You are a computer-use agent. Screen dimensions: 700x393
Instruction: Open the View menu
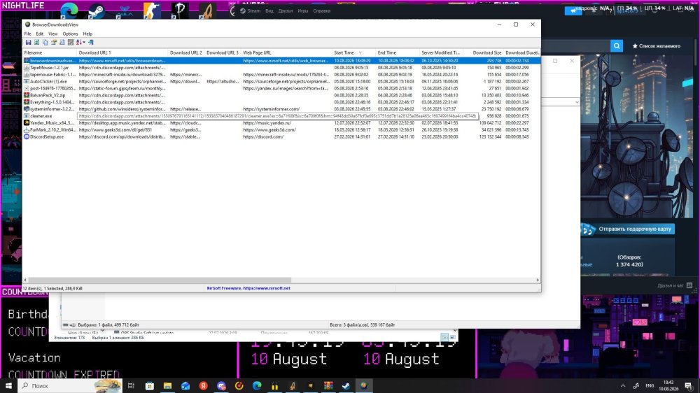[x=52, y=34]
